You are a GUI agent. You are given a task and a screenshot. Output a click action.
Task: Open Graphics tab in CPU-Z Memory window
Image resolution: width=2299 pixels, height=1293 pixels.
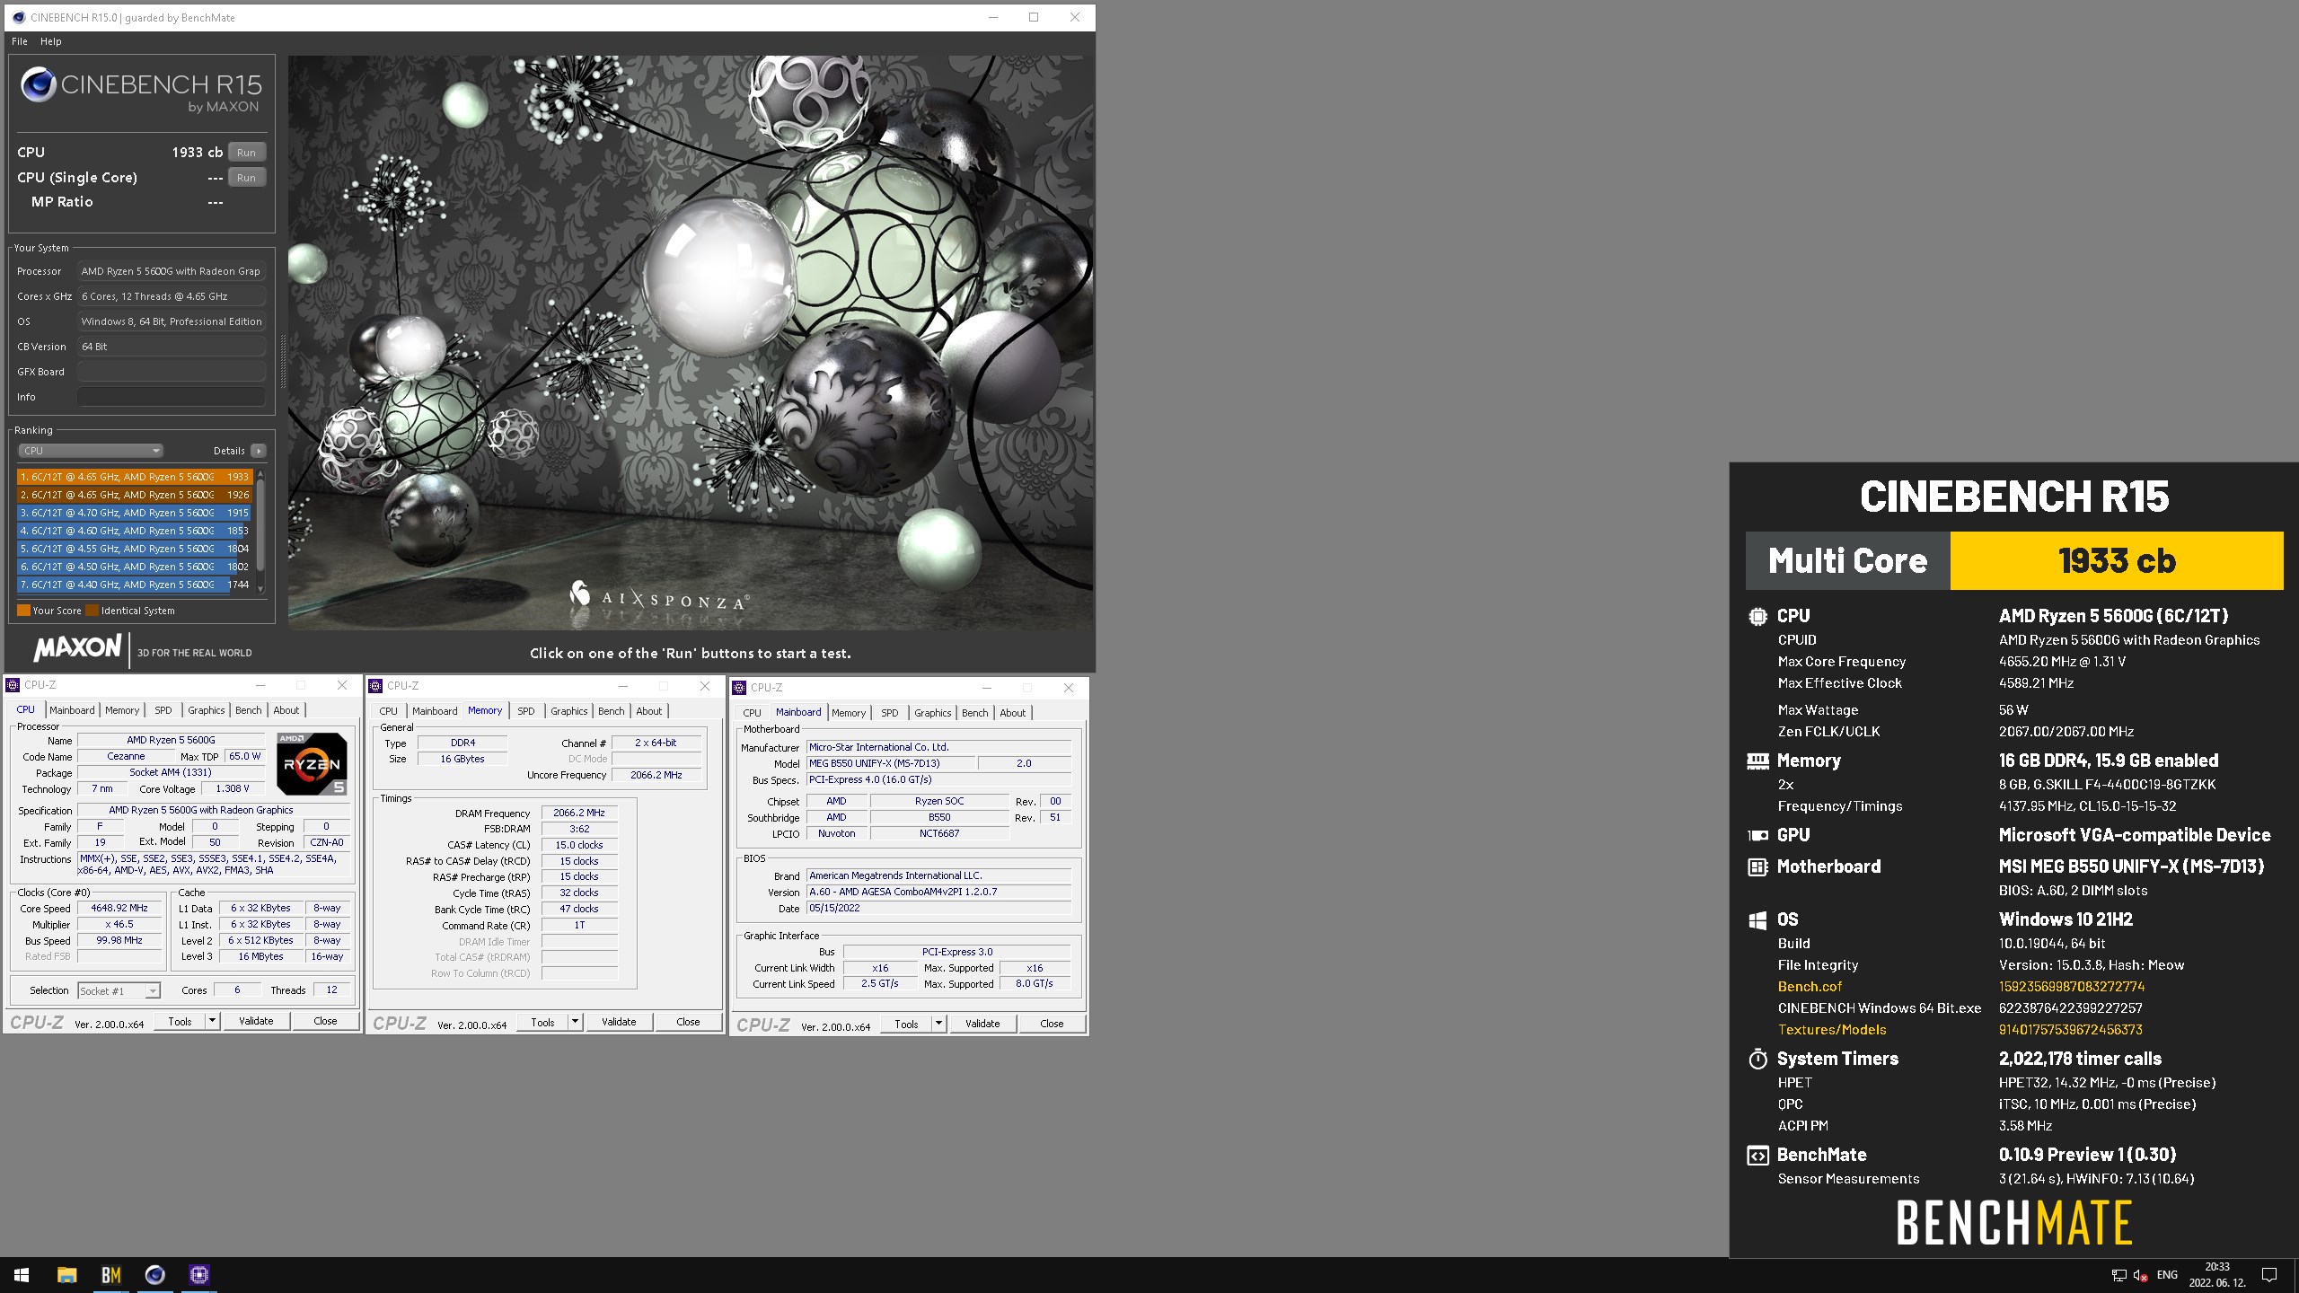[x=569, y=711]
